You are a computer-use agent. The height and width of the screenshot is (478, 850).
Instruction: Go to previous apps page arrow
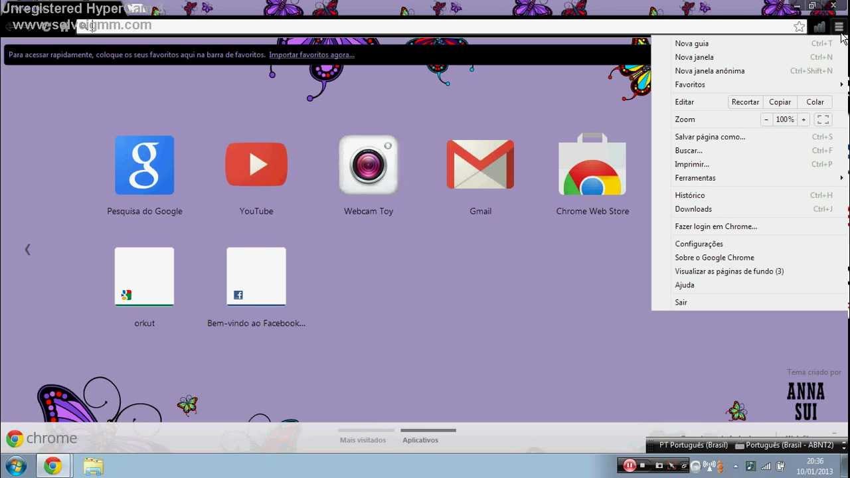tap(27, 250)
